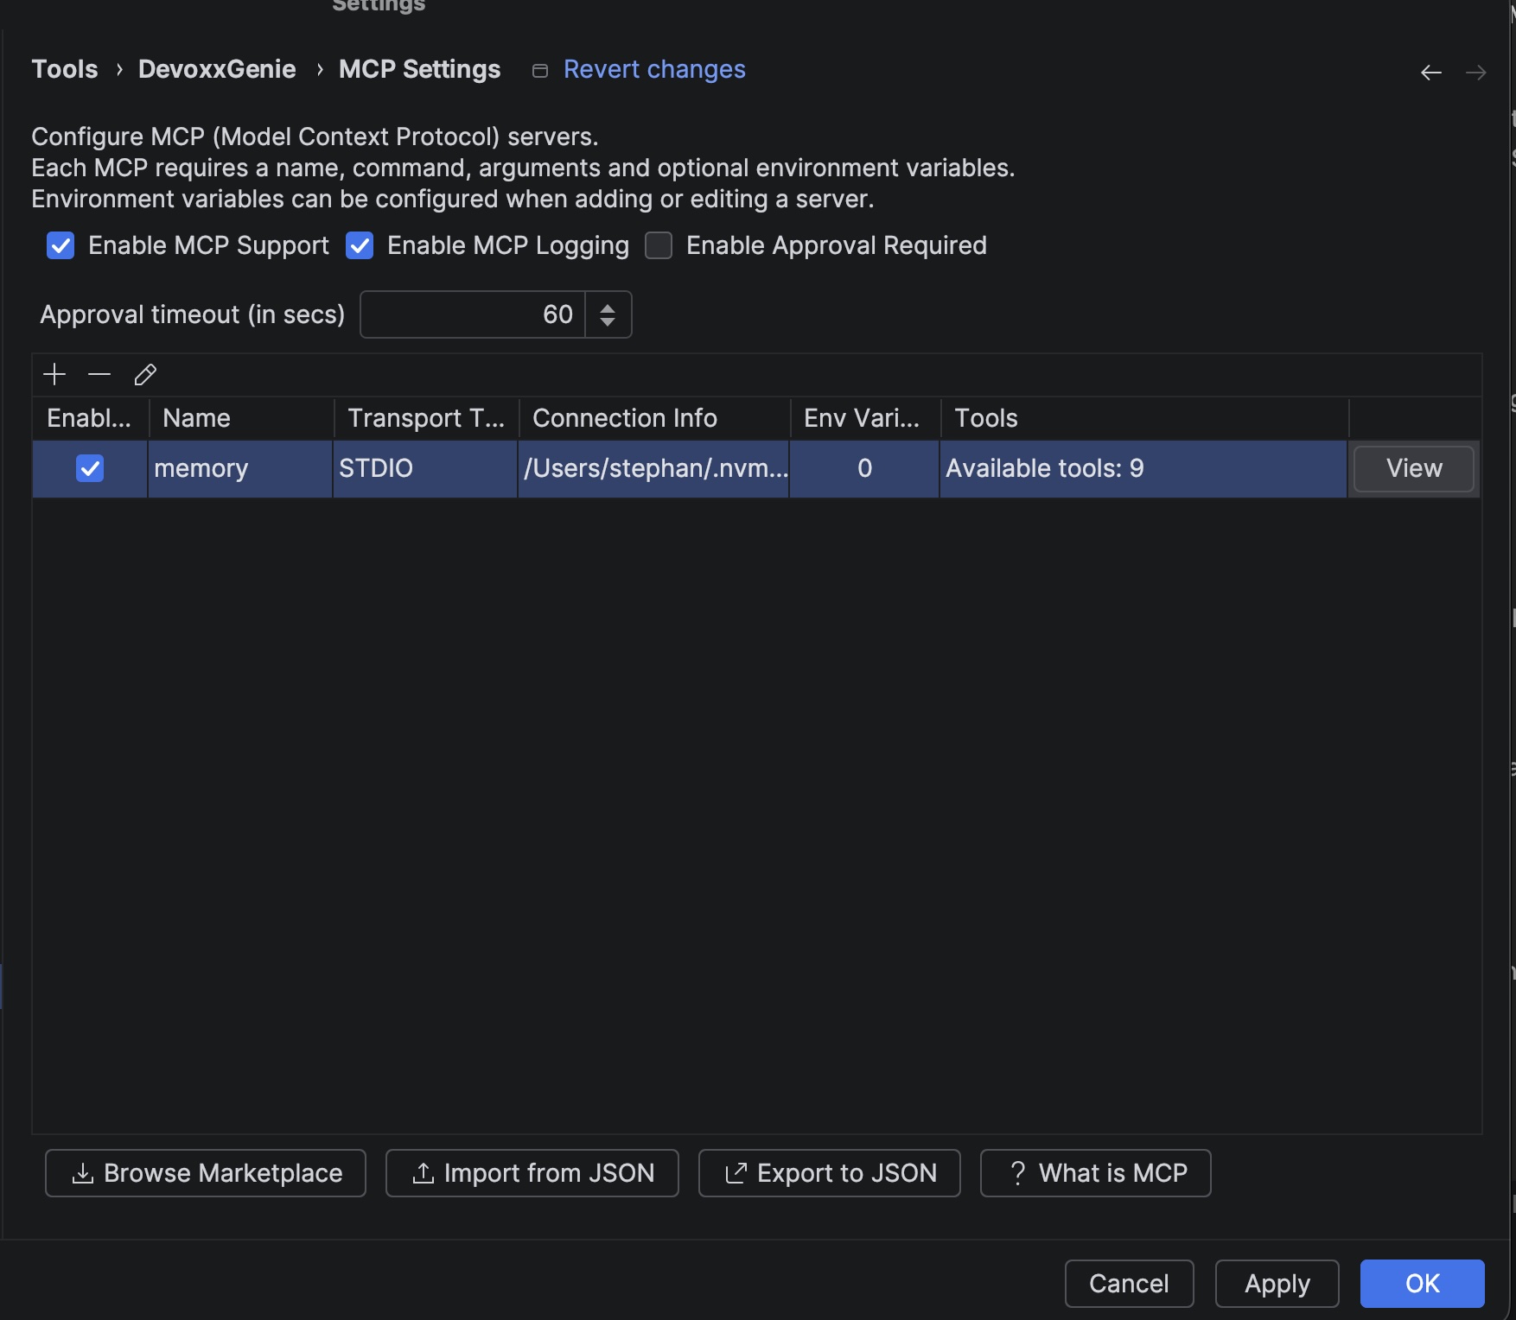Toggle Enable MCP Logging checkbox
Screen dimensions: 1516x1320
coord(360,245)
